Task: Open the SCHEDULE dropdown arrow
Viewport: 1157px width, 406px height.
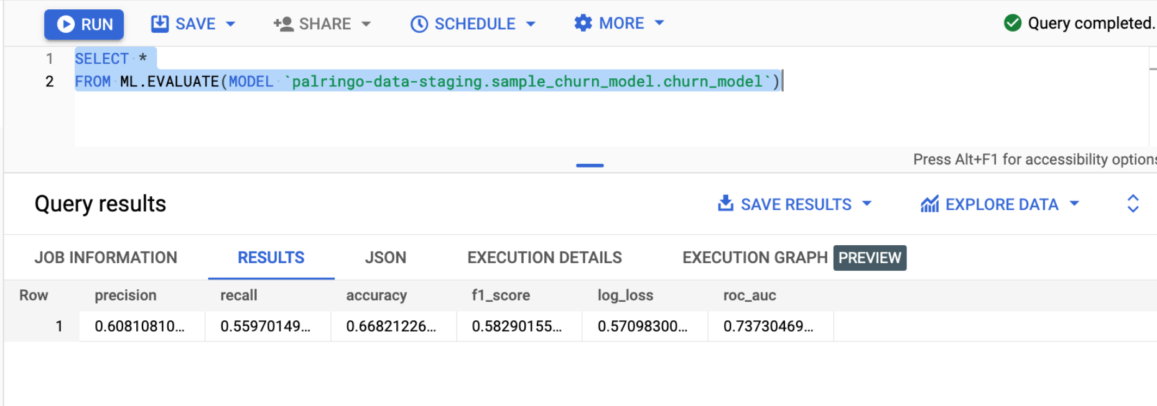Action: pyautogui.click(x=531, y=24)
